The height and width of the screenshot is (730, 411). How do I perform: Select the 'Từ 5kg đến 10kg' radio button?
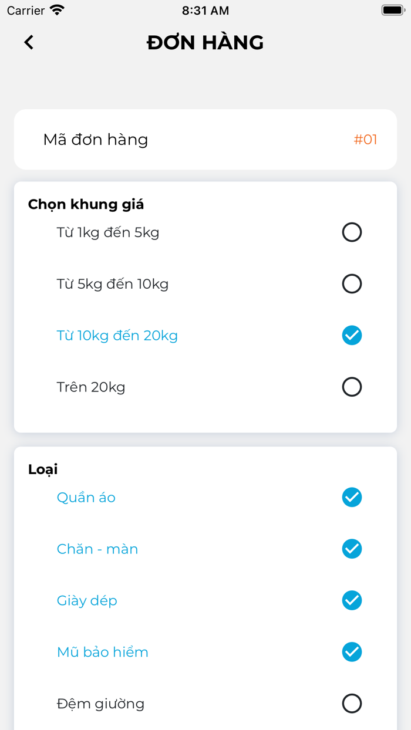click(x=352, y=284)
